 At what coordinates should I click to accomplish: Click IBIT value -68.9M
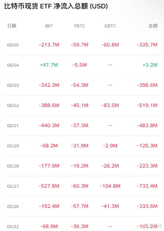click(x=49, y=227)
